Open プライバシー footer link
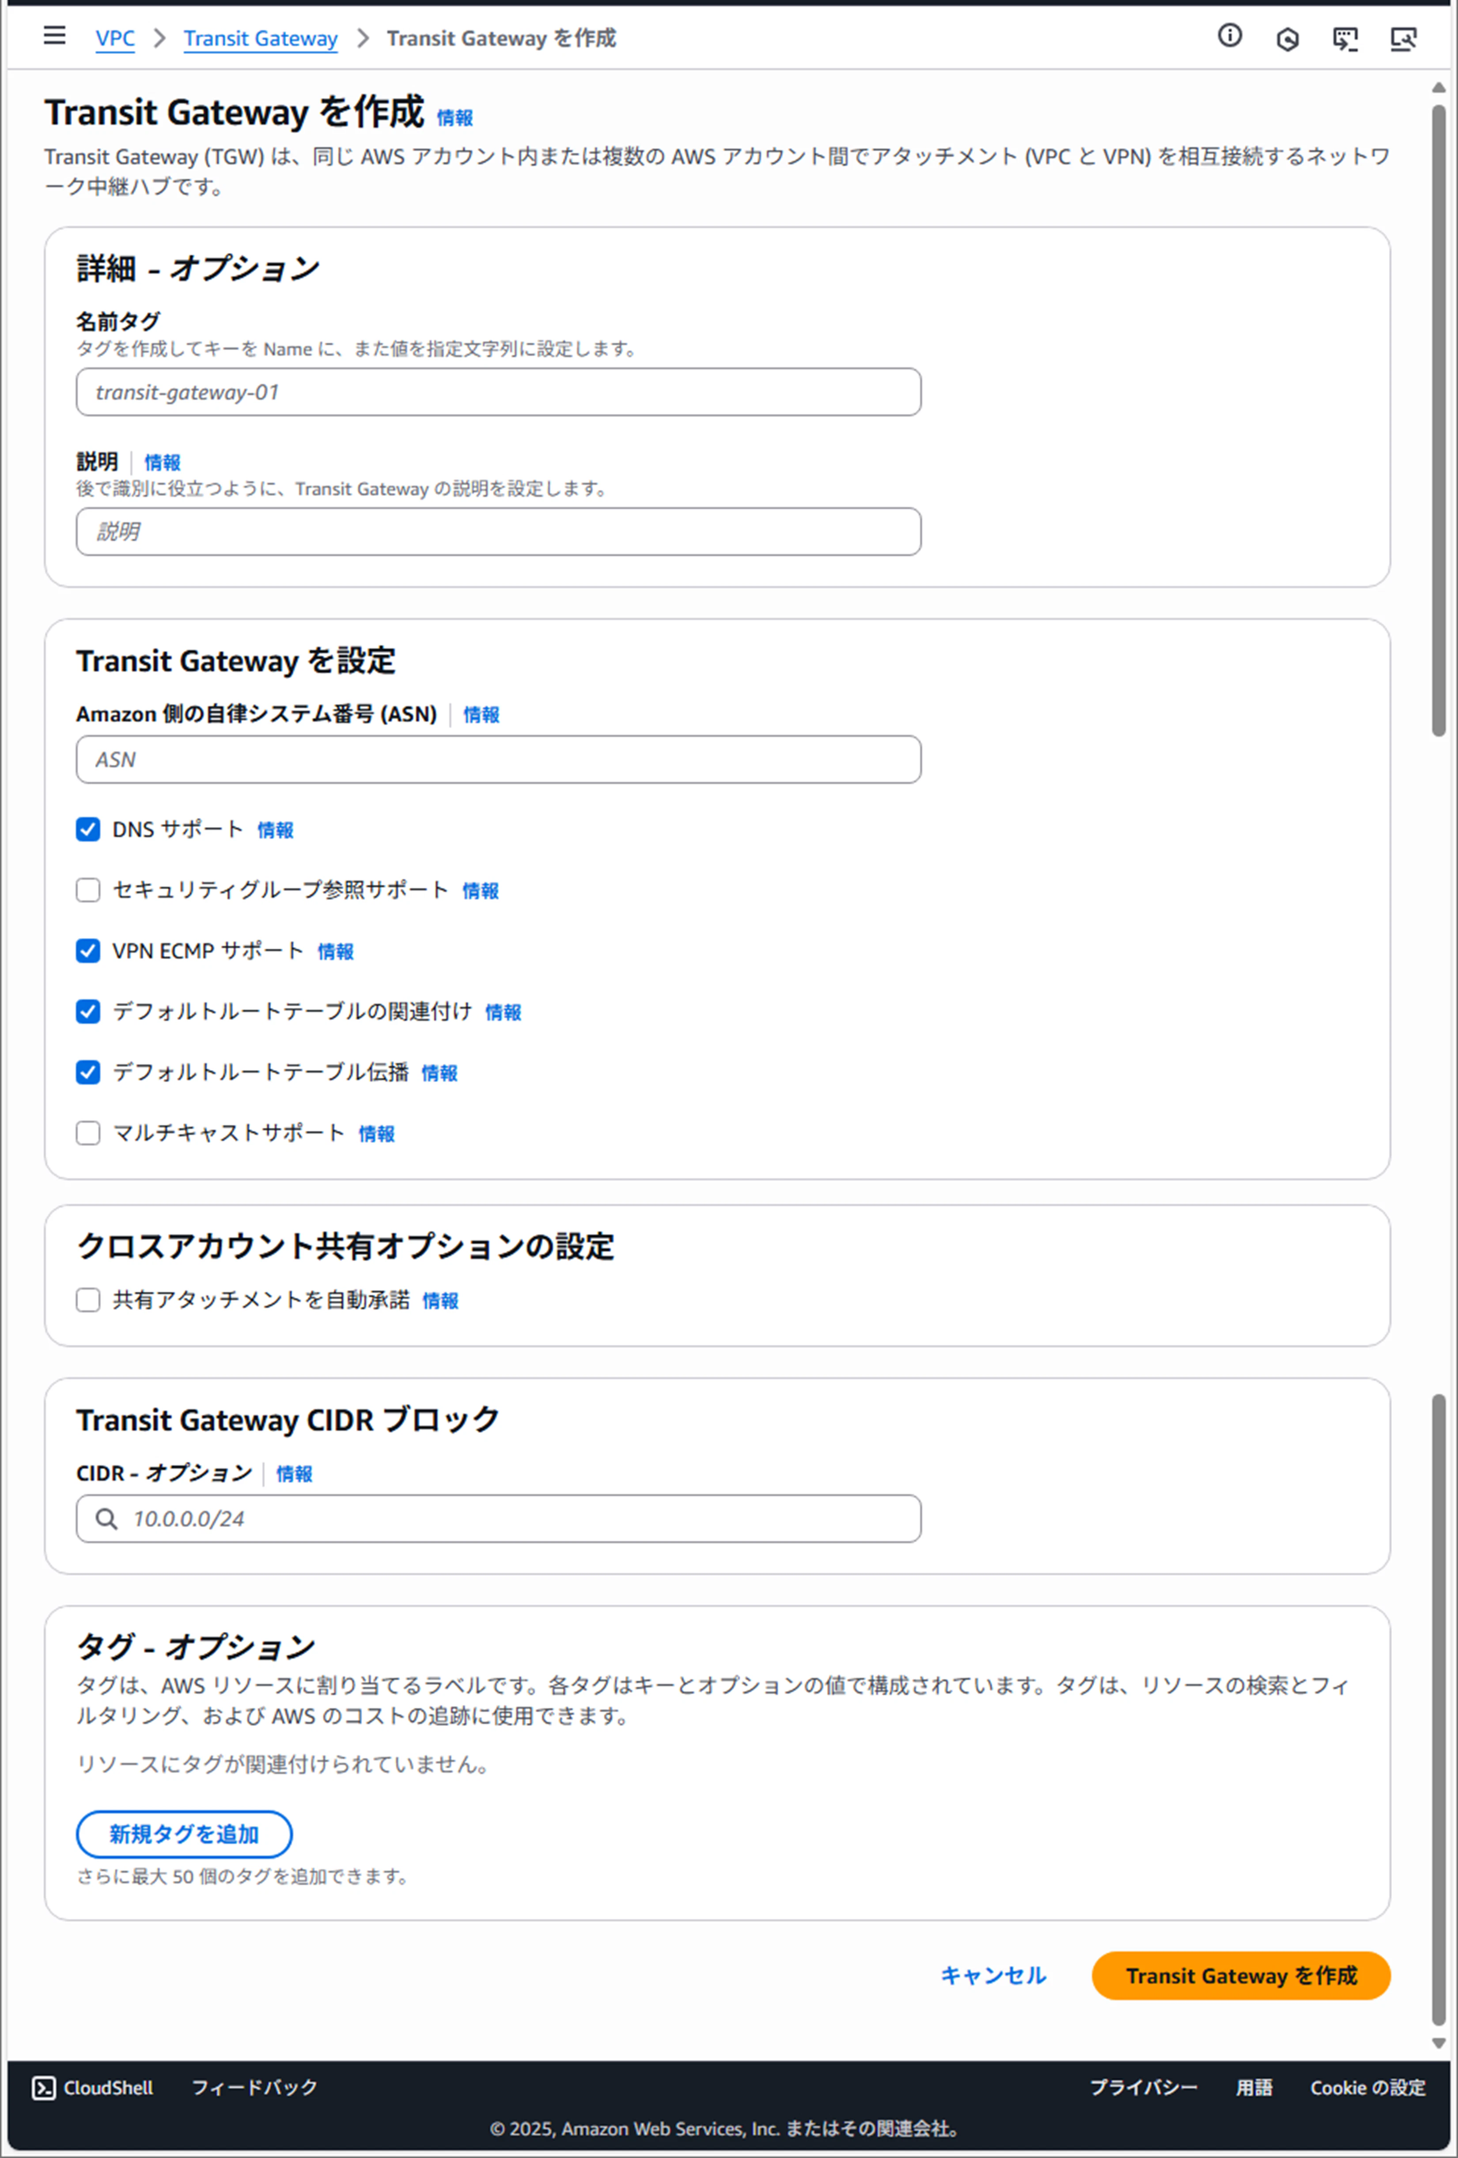The image size is (1458, 2158). (1143, 2087)
